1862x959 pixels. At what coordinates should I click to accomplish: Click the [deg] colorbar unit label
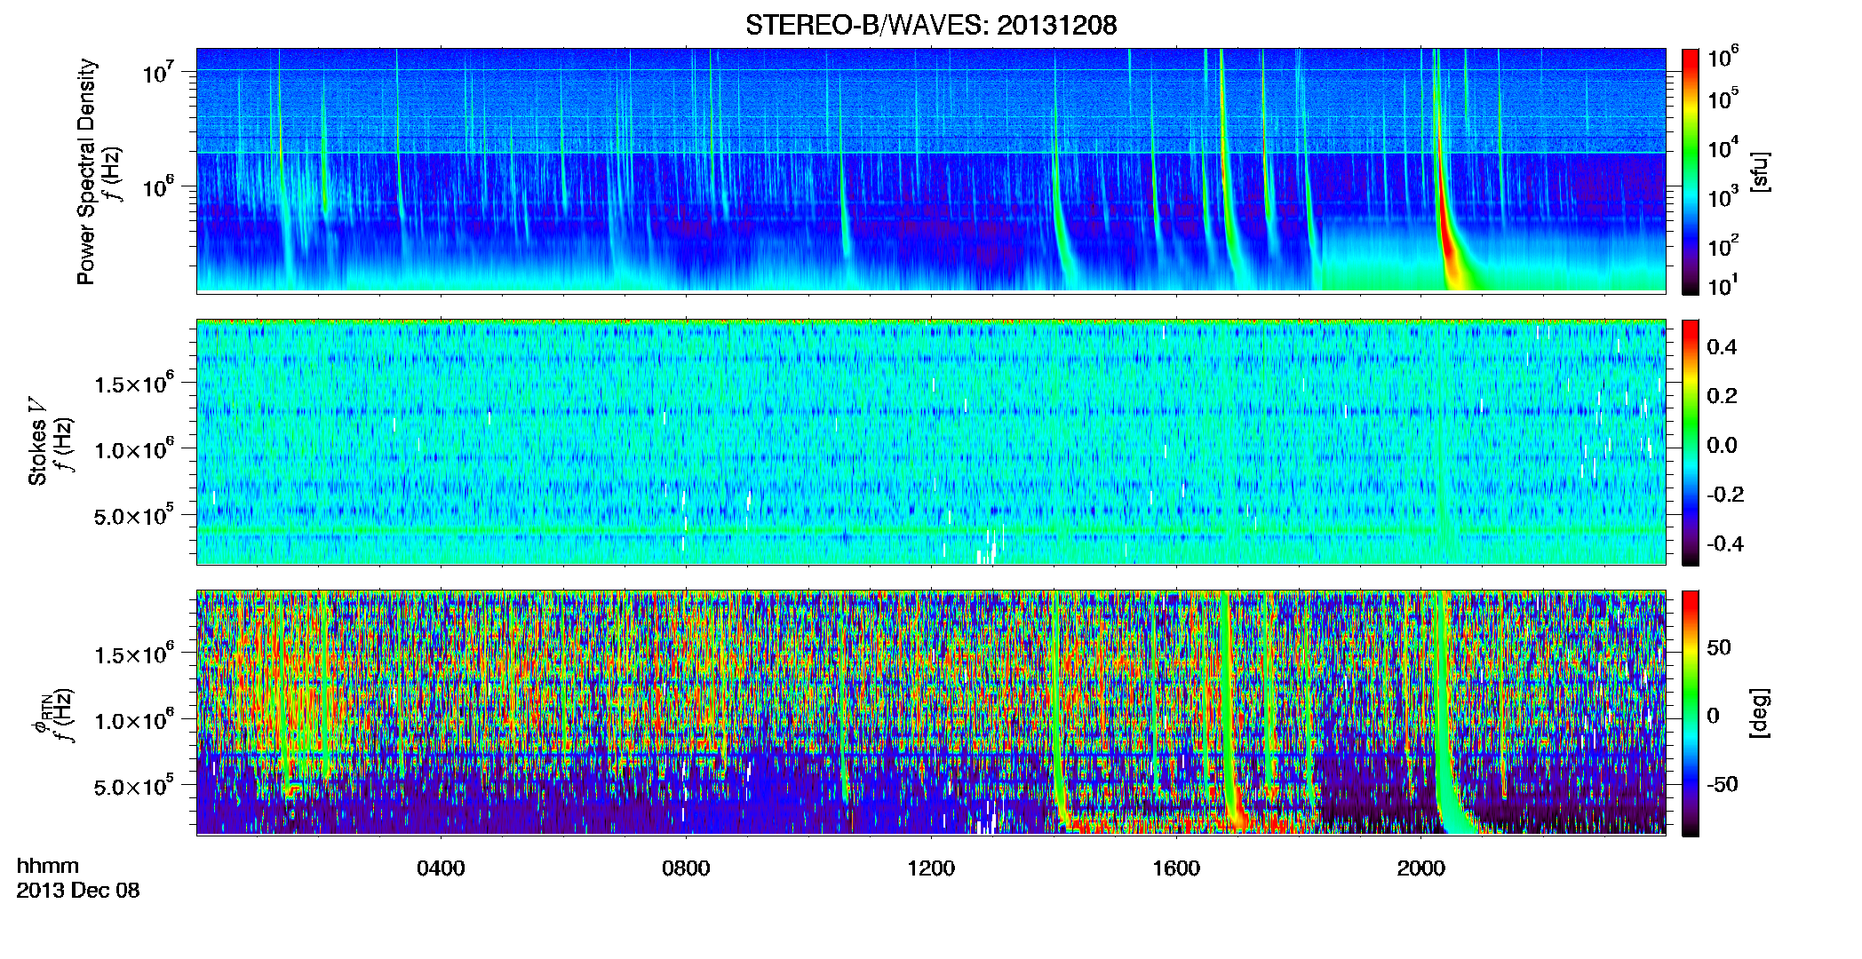click(x=1760, y=713)
